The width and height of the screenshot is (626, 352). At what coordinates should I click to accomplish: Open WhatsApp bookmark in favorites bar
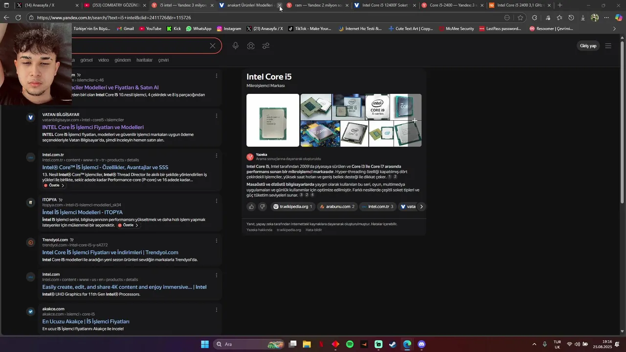[199, 29]
